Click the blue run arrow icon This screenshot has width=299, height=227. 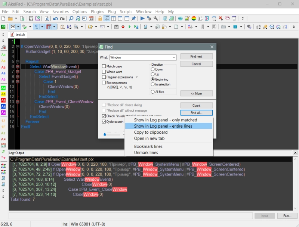pyautogui.click(x=142, y=18)
